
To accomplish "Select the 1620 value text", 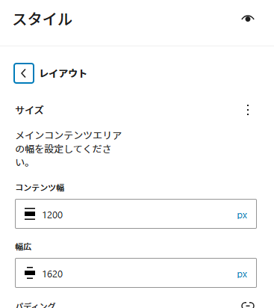I will click(x=52, y=274).
